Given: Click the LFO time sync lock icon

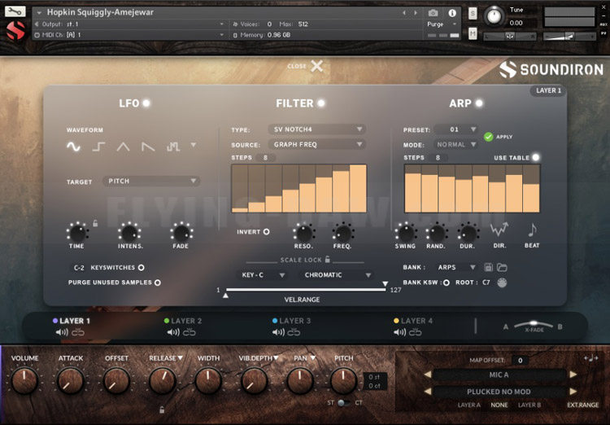Looking at the screenshot, I should [95, 223].
